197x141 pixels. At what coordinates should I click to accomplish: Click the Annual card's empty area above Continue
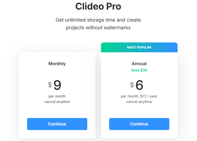click(x=139, y=111)
